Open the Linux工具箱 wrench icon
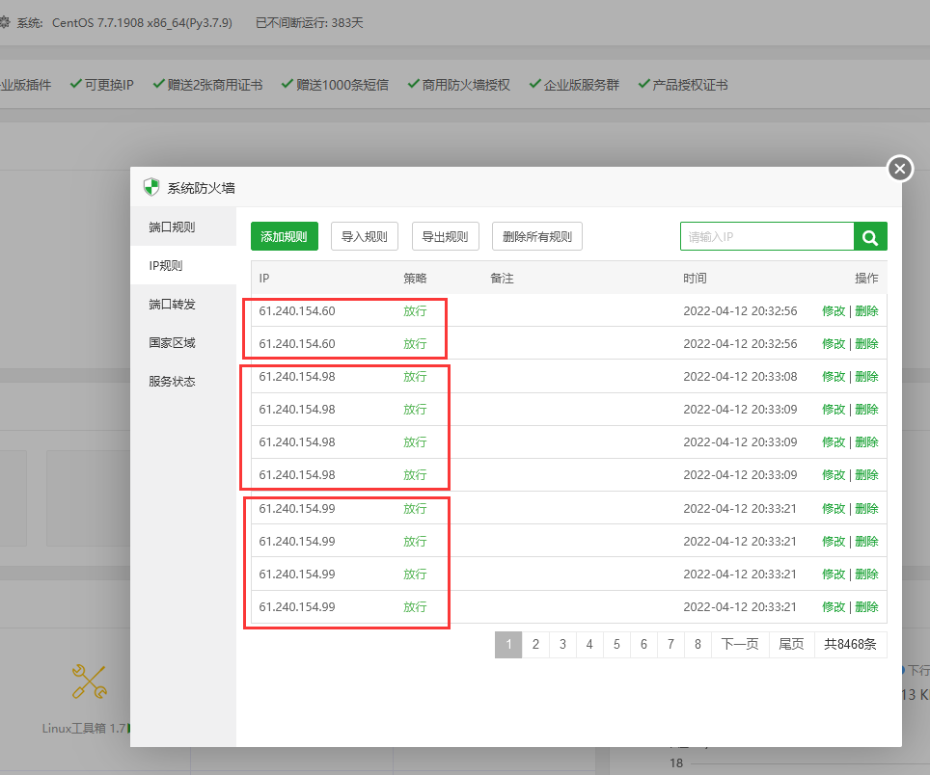930x775 pixels. (x=89, y=681)
